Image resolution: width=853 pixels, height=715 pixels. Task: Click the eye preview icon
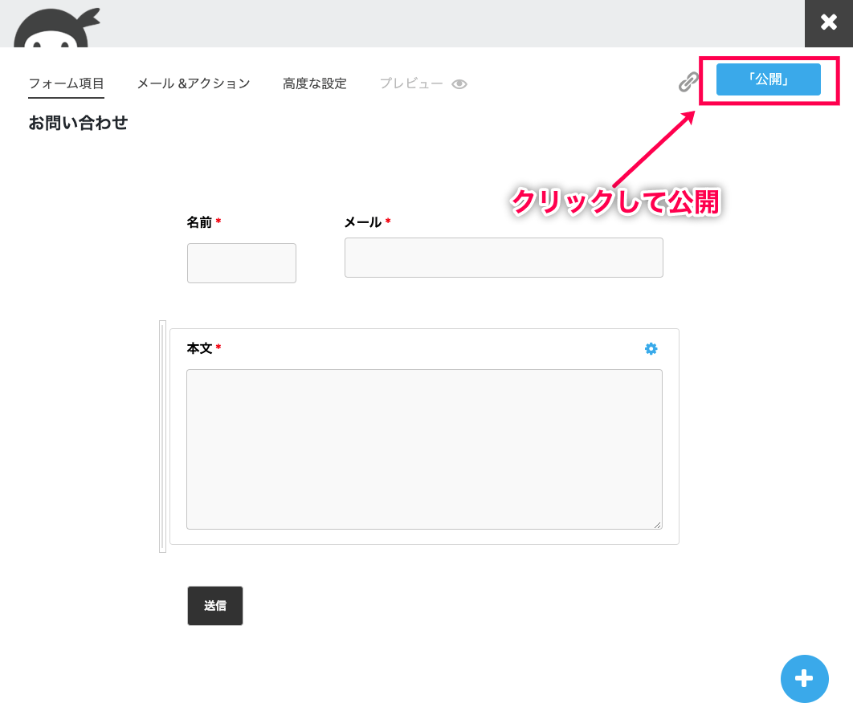(x=459, y=84)
